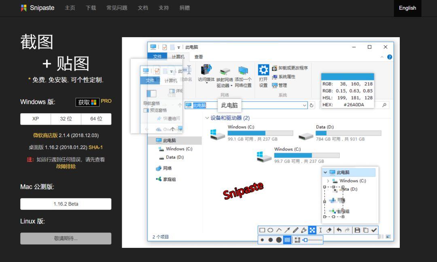
Task: Expand the 映射网络驱动器 dropdown arrow
Action: [231, 86]
